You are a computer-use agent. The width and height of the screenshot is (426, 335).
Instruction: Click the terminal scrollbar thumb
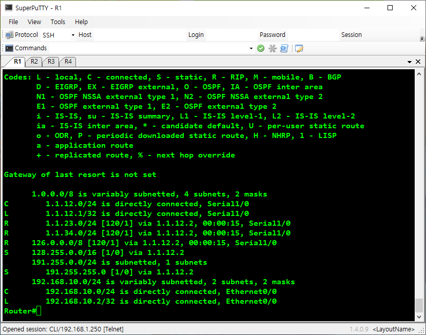click(x=419, y=305)
